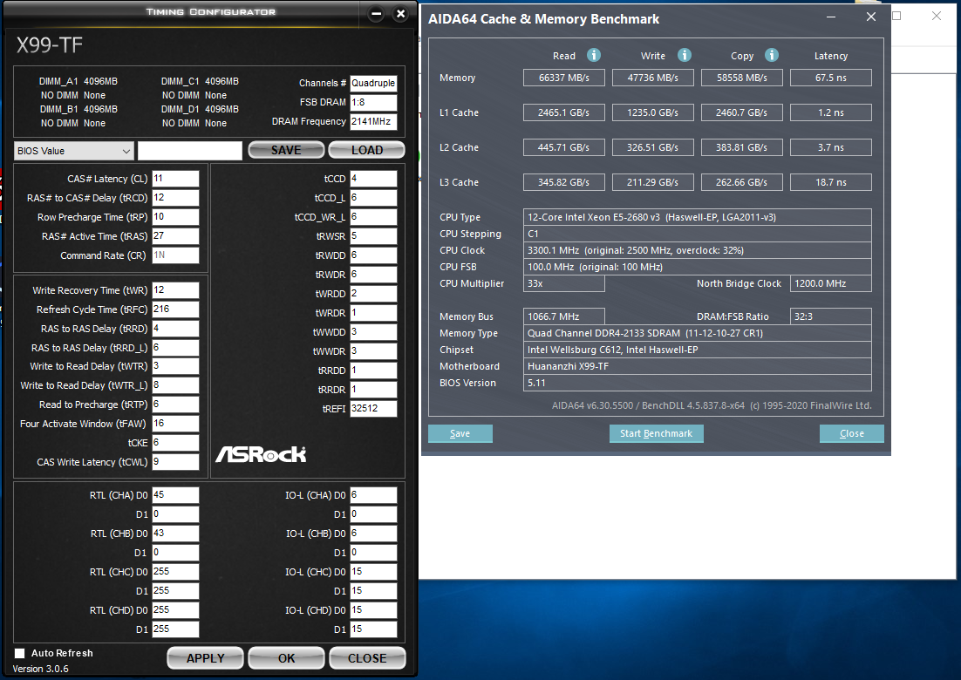Click the tWWDR value field
The width and height of the screenshot is (961, 680).
373,351
